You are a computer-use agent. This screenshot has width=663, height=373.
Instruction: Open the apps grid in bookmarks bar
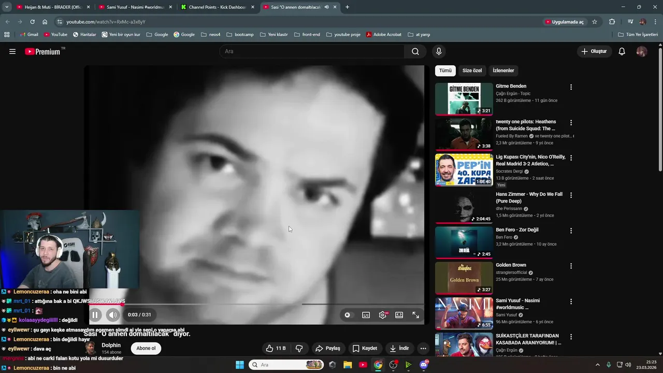tap(7, 35)
